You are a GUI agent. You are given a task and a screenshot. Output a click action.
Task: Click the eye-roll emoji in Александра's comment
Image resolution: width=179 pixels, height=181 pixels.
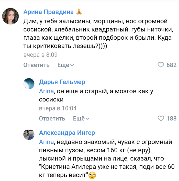point(92,176)
